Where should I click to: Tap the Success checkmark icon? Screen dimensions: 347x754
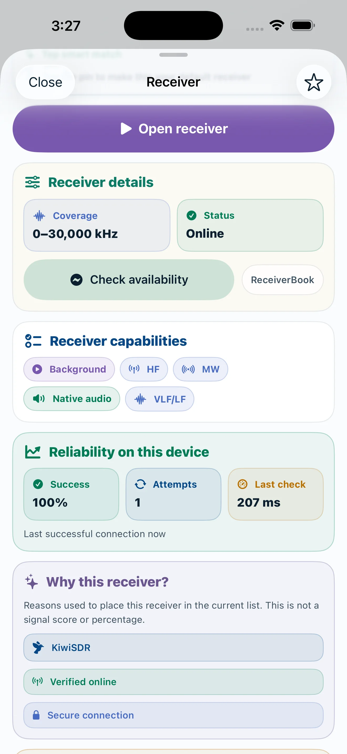38,485
